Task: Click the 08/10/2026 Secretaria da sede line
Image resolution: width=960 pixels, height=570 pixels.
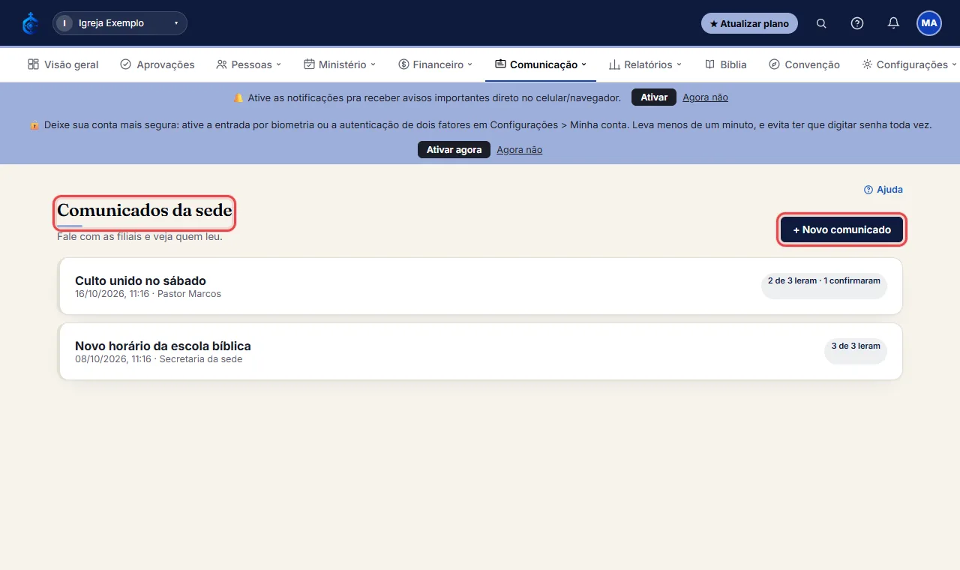Action: 158,359
